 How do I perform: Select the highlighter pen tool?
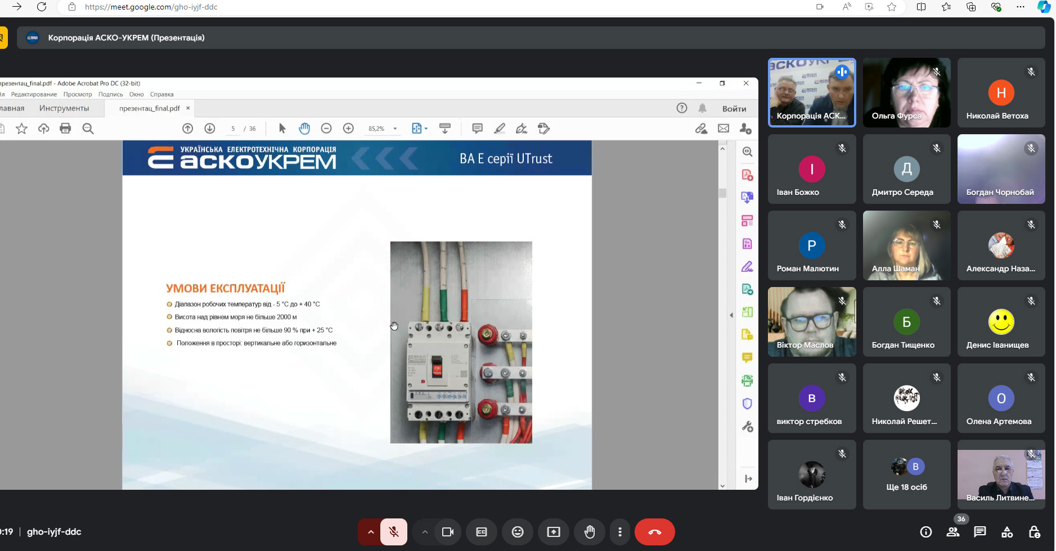(500, 129)
